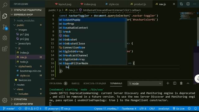Screen dimensions: 199x112
Task: Open the 1: node terminal dropdown
Action: click(x=145, y=83)
